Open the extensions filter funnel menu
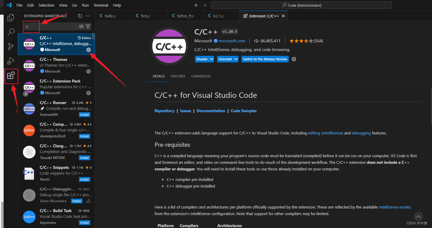 coord(88,27)
